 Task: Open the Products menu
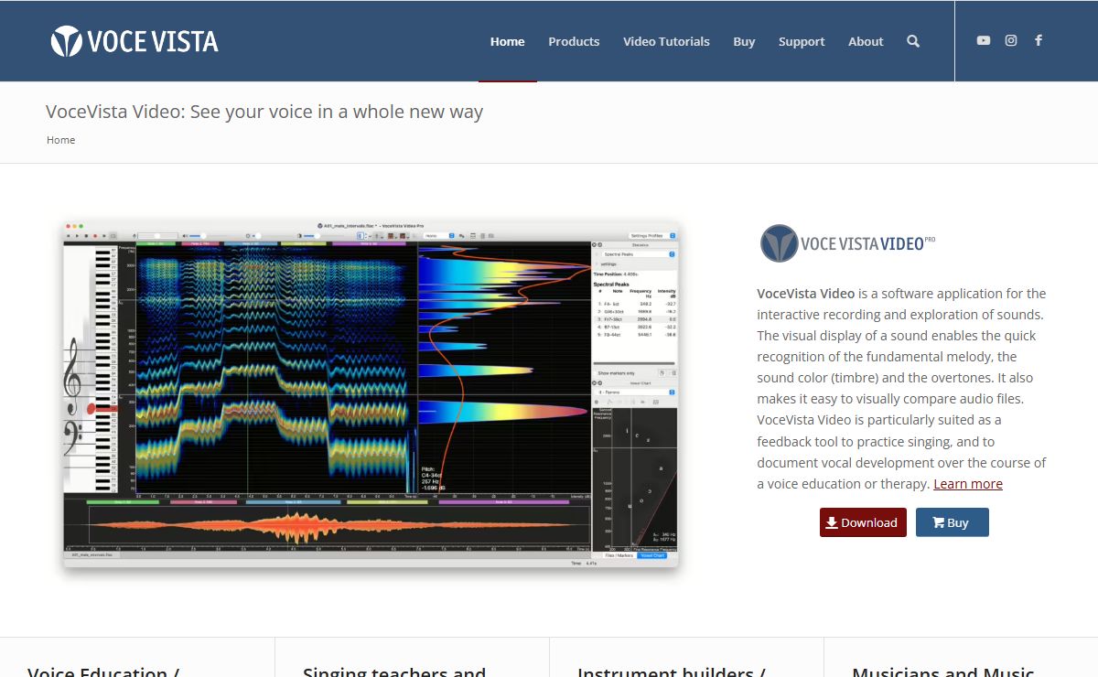[x=574, y=41]
